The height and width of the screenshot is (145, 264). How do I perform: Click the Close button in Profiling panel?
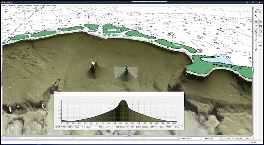[x=177, y=127]
